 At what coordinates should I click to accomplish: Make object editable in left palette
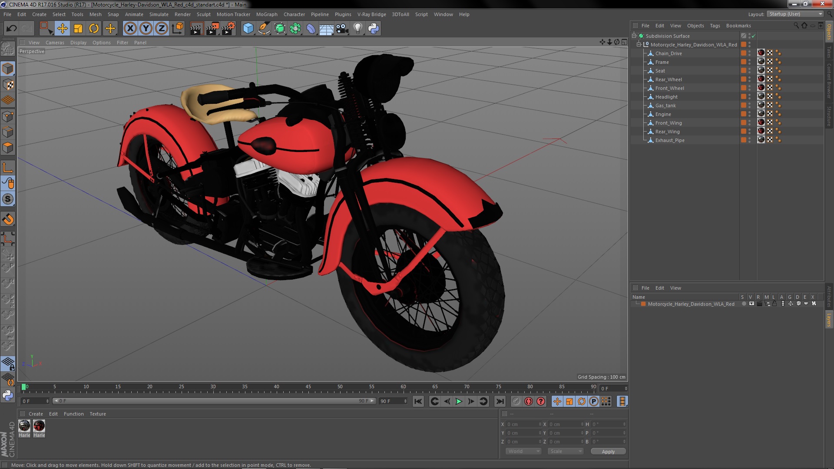(8, 49)
